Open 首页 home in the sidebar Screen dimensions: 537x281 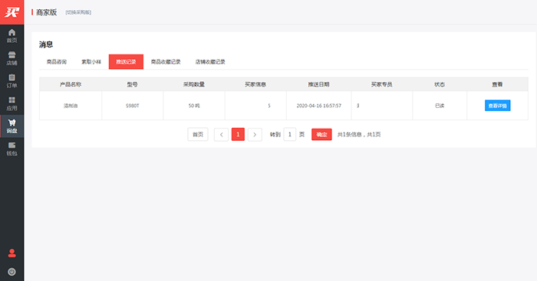point(12,36)
